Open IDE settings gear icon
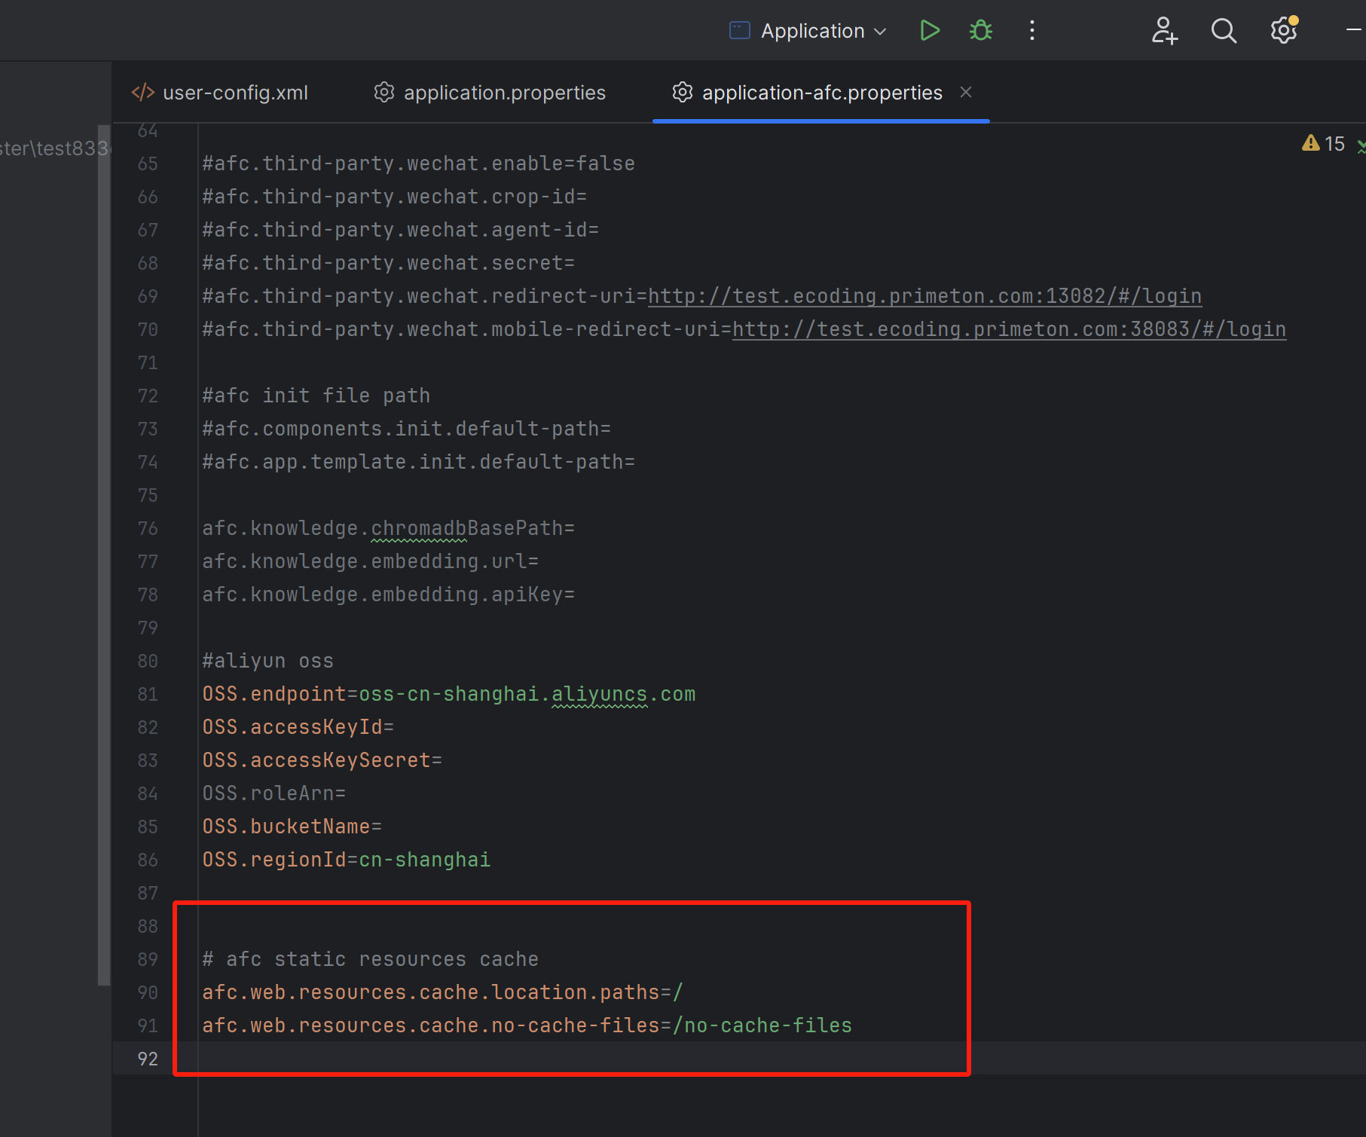The height and width of the screenshot is (1137, 1366). point(1283,31)
